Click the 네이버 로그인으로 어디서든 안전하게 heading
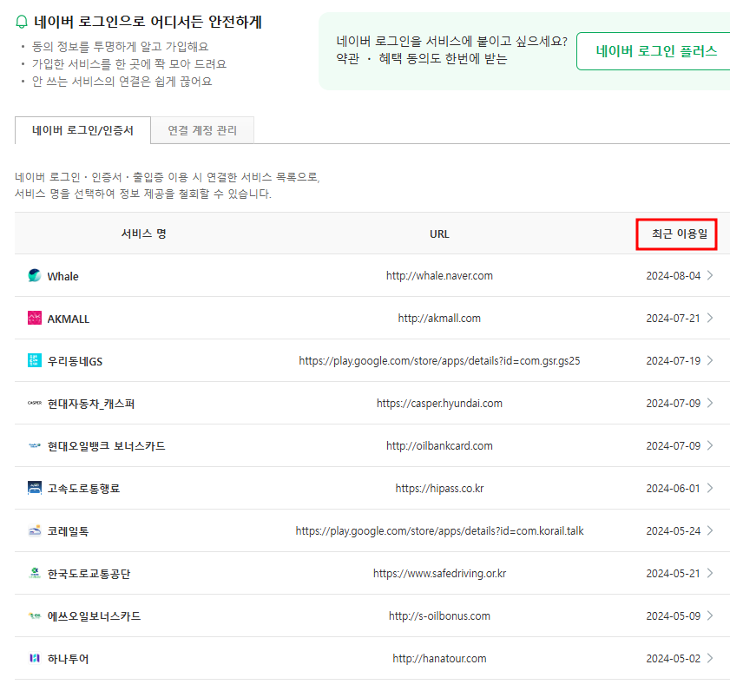This screenshot has height=691, width=730. 148,22
